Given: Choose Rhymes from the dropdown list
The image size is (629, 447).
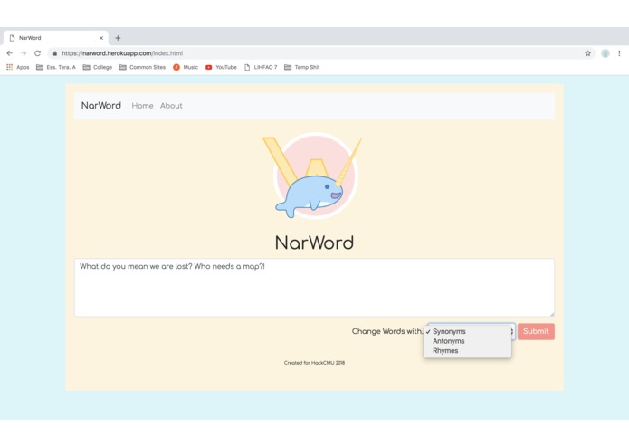Looking at the screenshot, I should [x=467, y=351].
